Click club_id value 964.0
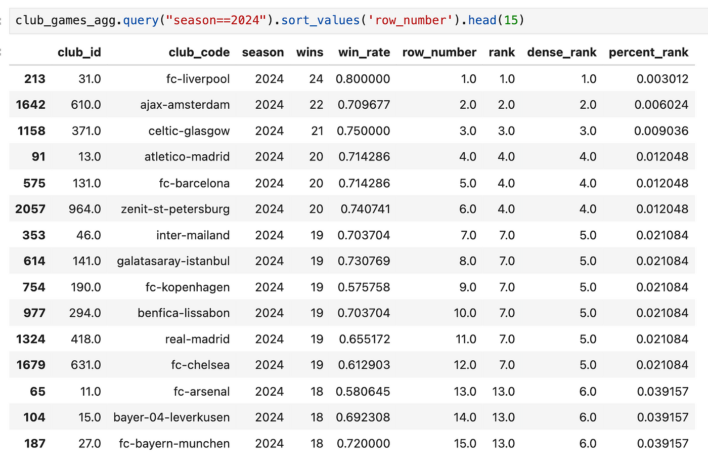Image resolution: width=708 pixels, height=466 pixels. tap(85, 209)
